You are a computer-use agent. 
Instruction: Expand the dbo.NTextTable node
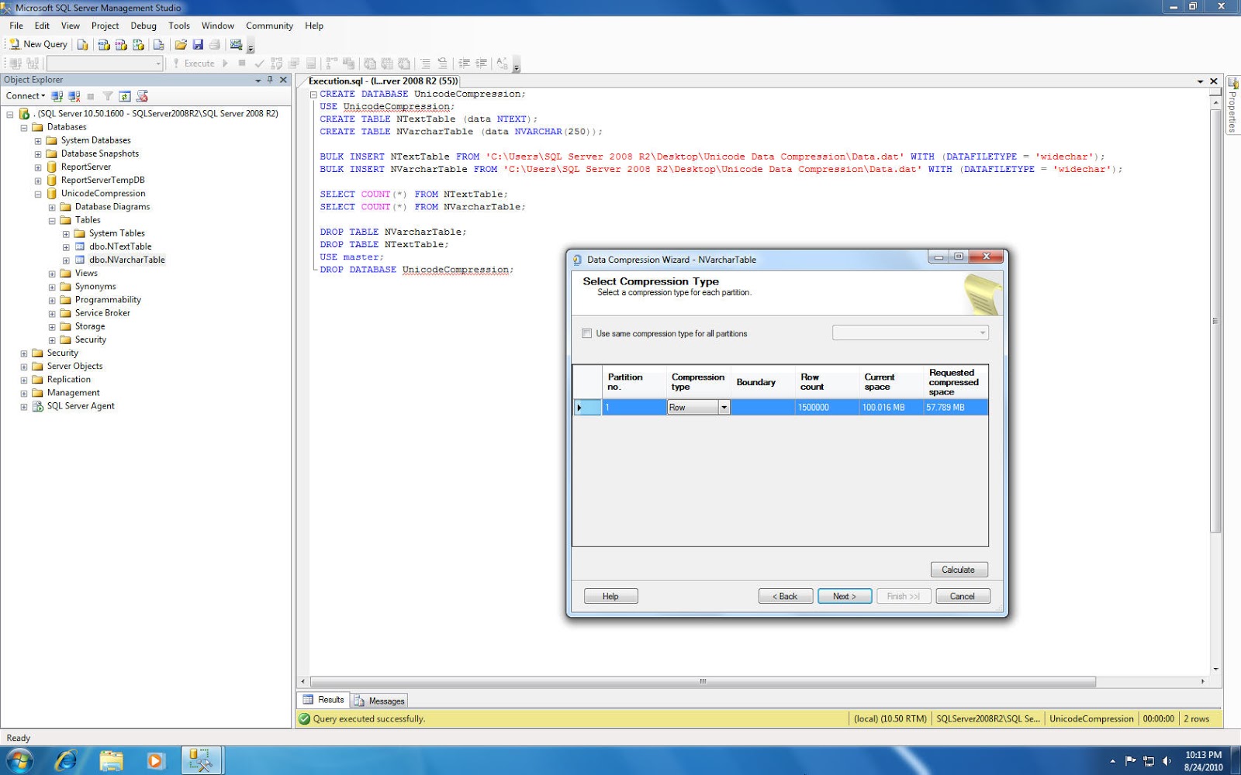pos(66,247)
